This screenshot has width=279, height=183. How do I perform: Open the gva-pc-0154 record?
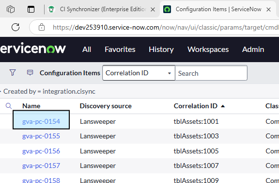(41, 121)
